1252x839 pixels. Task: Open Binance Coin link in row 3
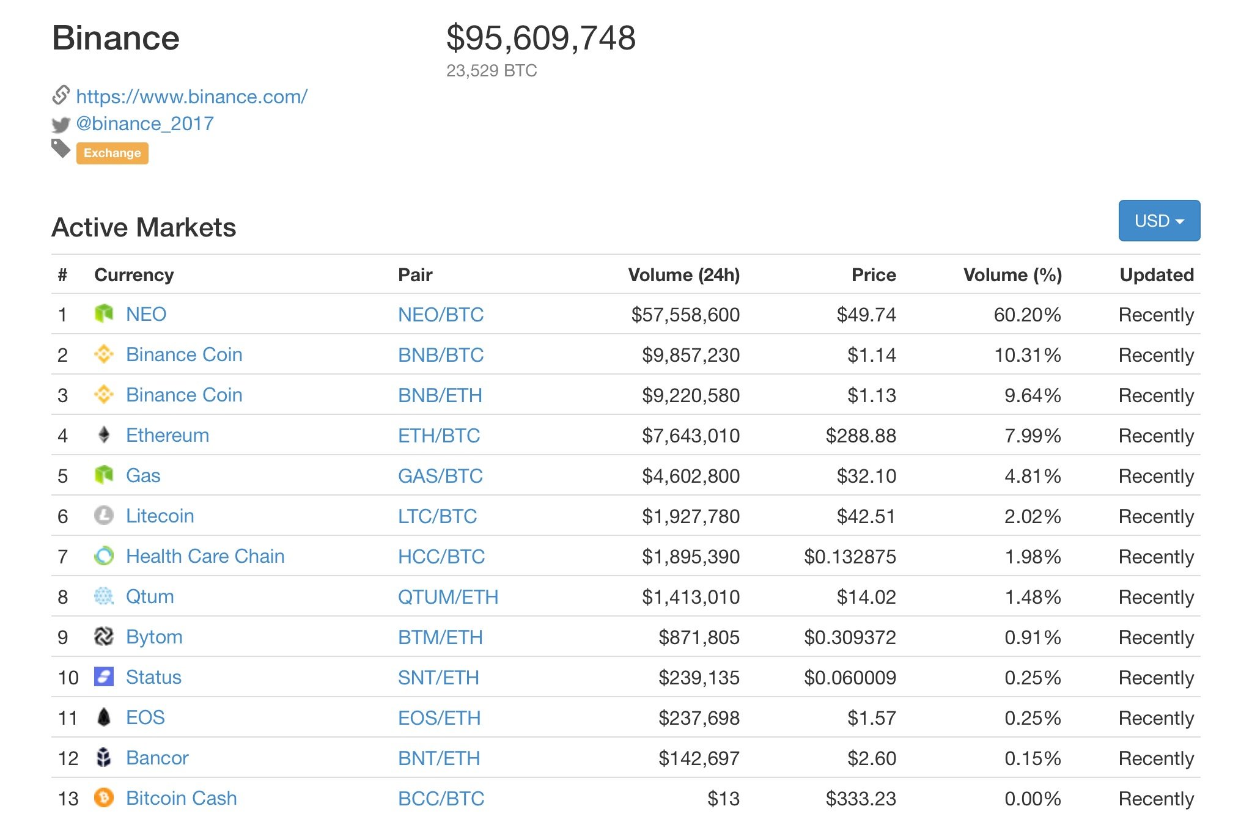point(184,395)
